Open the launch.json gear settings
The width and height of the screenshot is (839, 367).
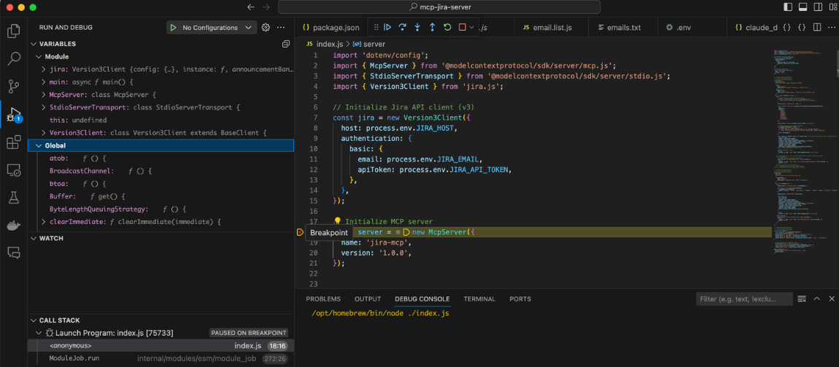click(266, 27)
